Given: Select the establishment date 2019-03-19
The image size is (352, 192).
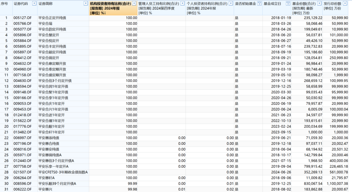Looking at the screenshot, I should click(281, 69).
